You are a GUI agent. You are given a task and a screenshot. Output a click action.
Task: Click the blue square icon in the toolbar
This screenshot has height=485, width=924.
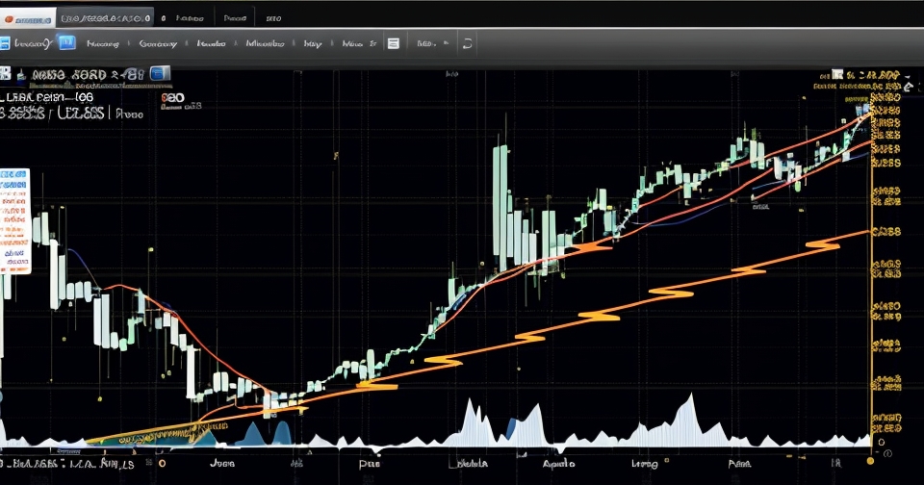point(66,42)
